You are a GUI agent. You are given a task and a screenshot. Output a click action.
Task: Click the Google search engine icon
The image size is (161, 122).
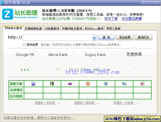click(52, 84)
